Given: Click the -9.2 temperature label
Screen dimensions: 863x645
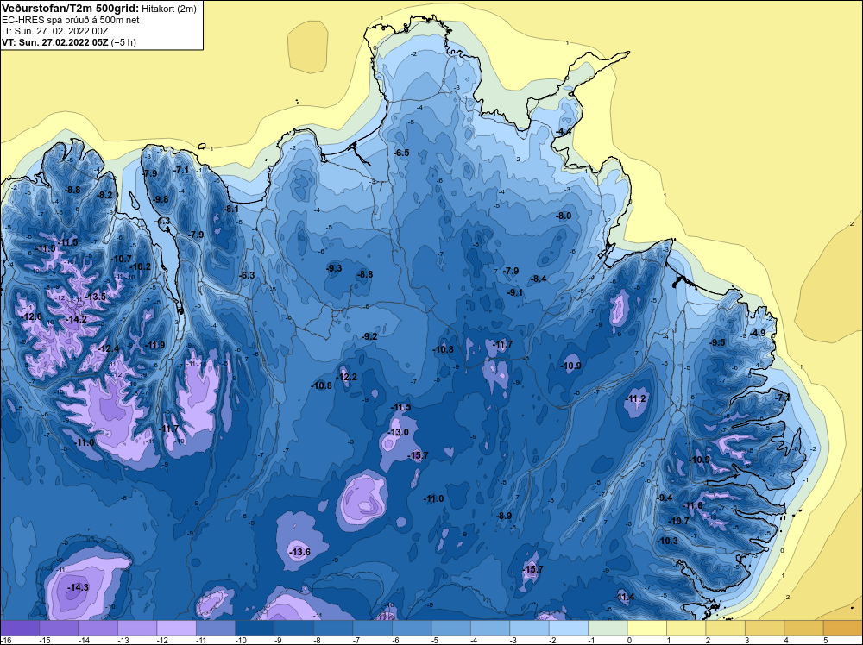Looking at the screenshot, I should coord(369,336).
